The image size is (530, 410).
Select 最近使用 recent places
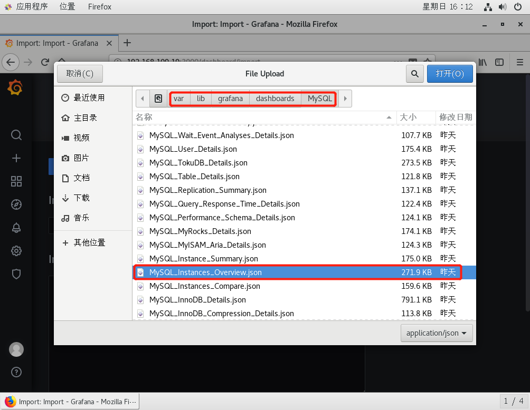[x=93, y=98]
